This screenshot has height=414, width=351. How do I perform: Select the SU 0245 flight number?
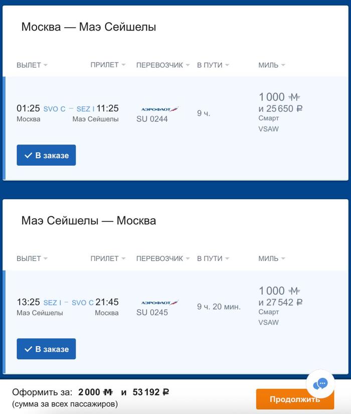click(152, 313)
